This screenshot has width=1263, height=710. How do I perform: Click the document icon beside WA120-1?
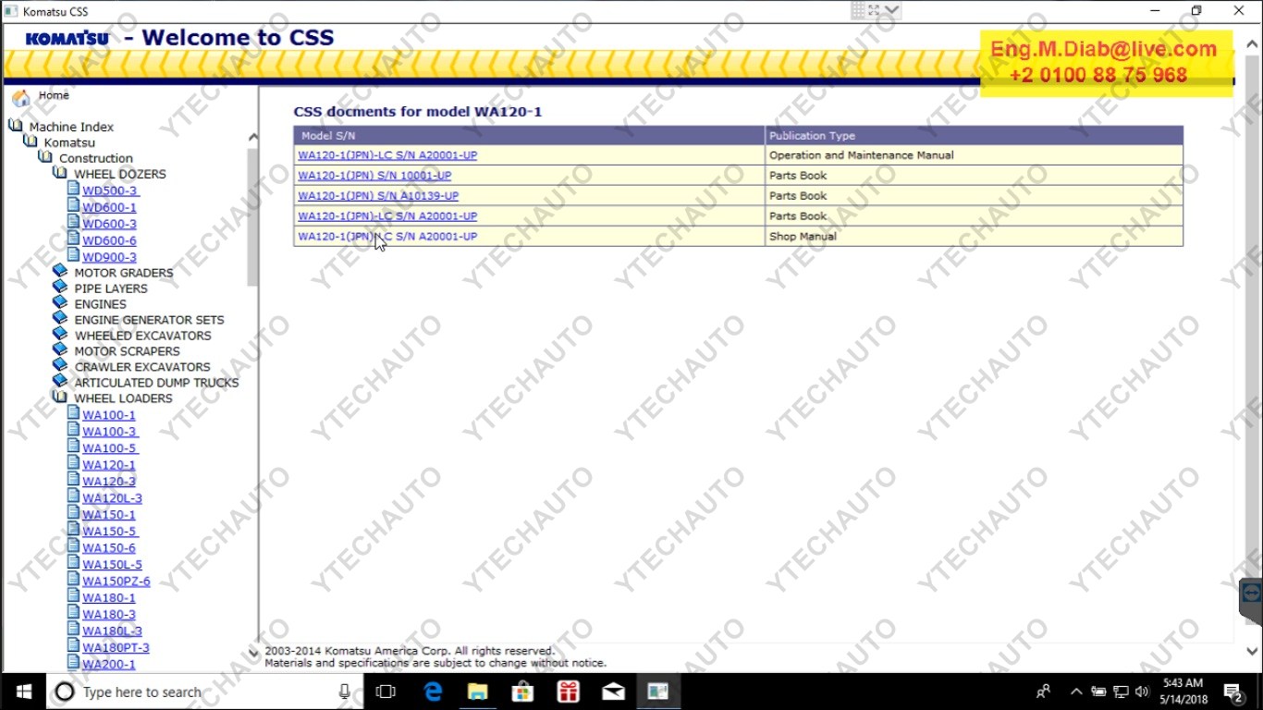pyautogui.click(x=74, y=463)
